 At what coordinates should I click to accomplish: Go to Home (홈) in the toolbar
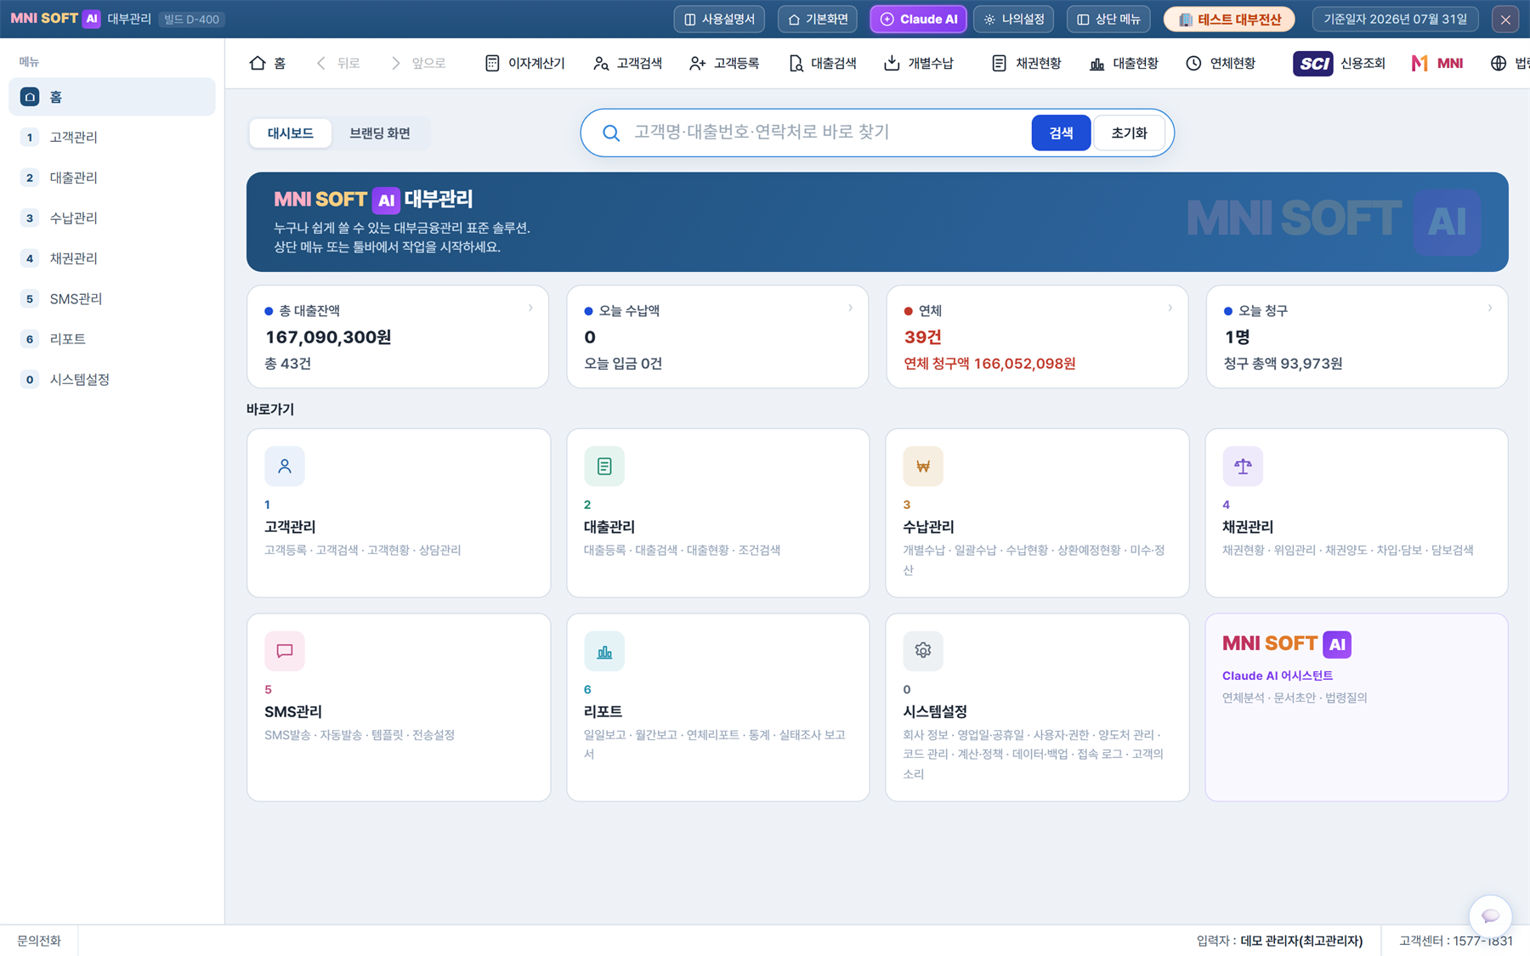tap(268, 63)
